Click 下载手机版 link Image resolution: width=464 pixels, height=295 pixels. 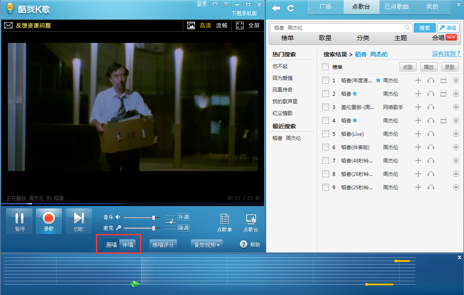pyautogui.click(x=244, y=13)
